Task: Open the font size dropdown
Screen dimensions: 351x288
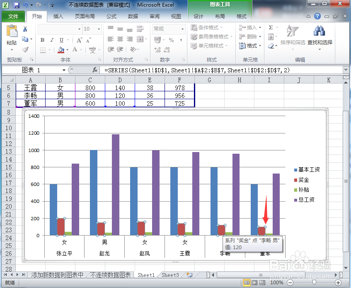Action: pos(99,29)
